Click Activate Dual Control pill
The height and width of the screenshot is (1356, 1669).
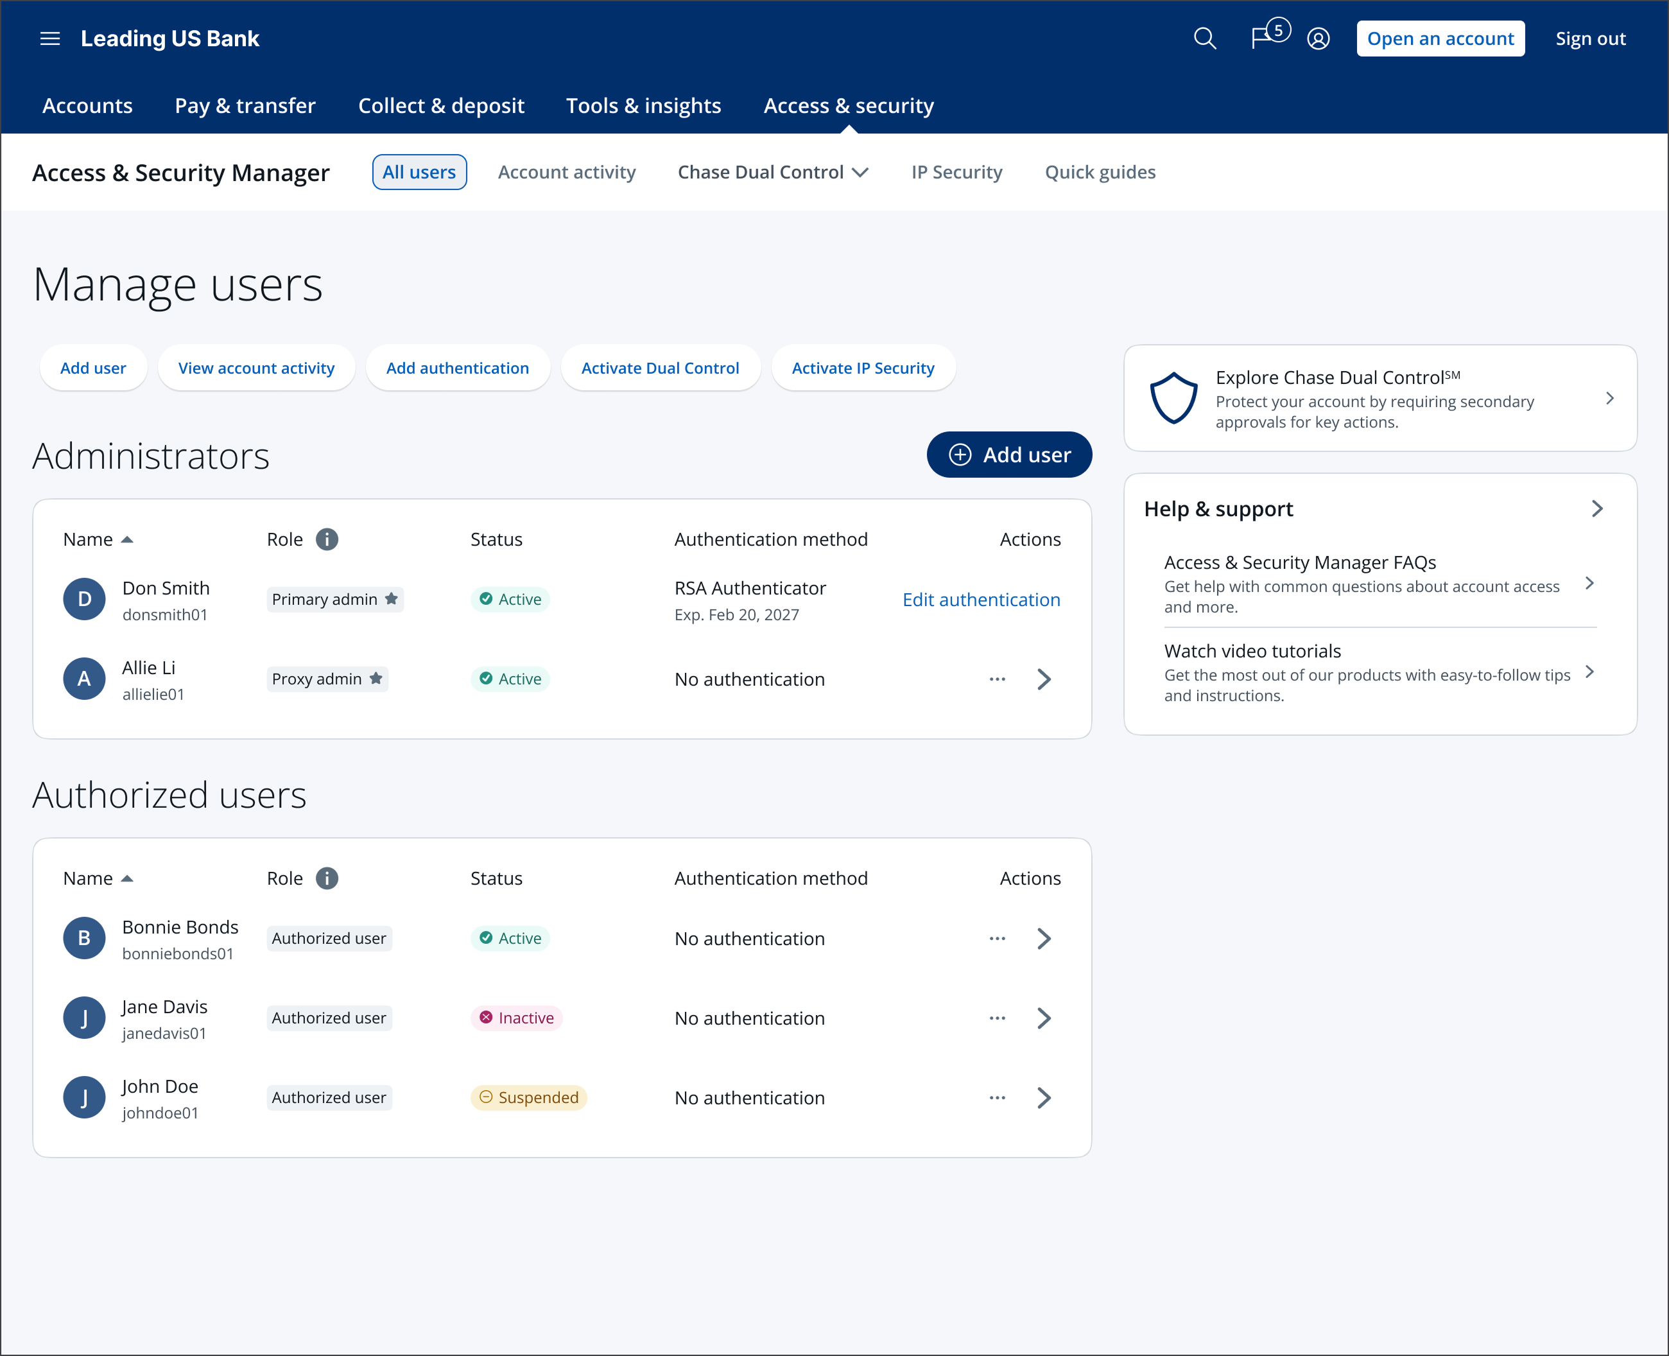[x=660, y=368]
